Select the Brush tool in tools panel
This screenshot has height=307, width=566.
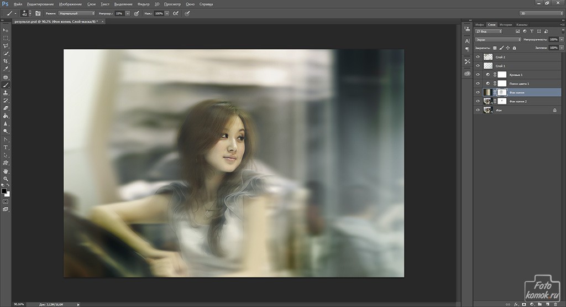click(6, 85)
